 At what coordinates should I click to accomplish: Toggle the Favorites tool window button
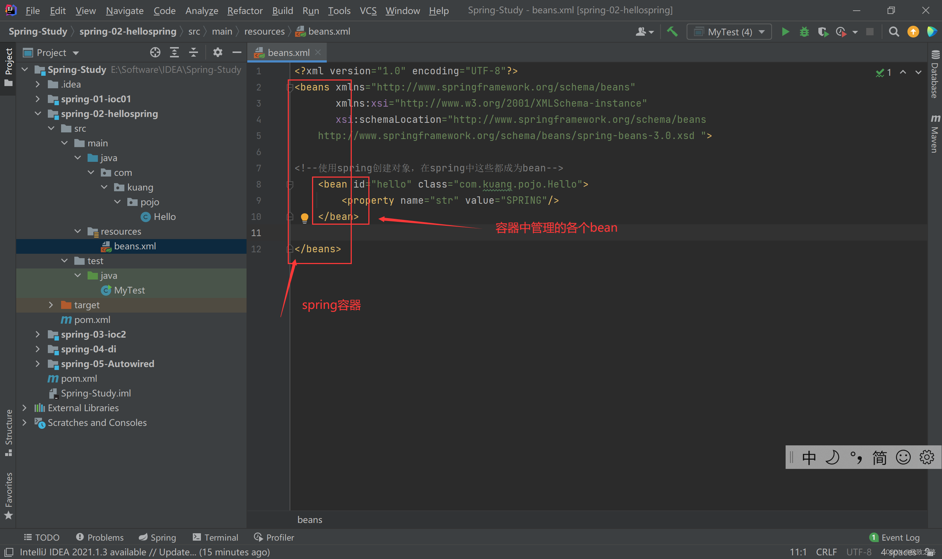tap(8, 496)
